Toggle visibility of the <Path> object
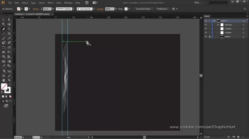 [206, 36]
